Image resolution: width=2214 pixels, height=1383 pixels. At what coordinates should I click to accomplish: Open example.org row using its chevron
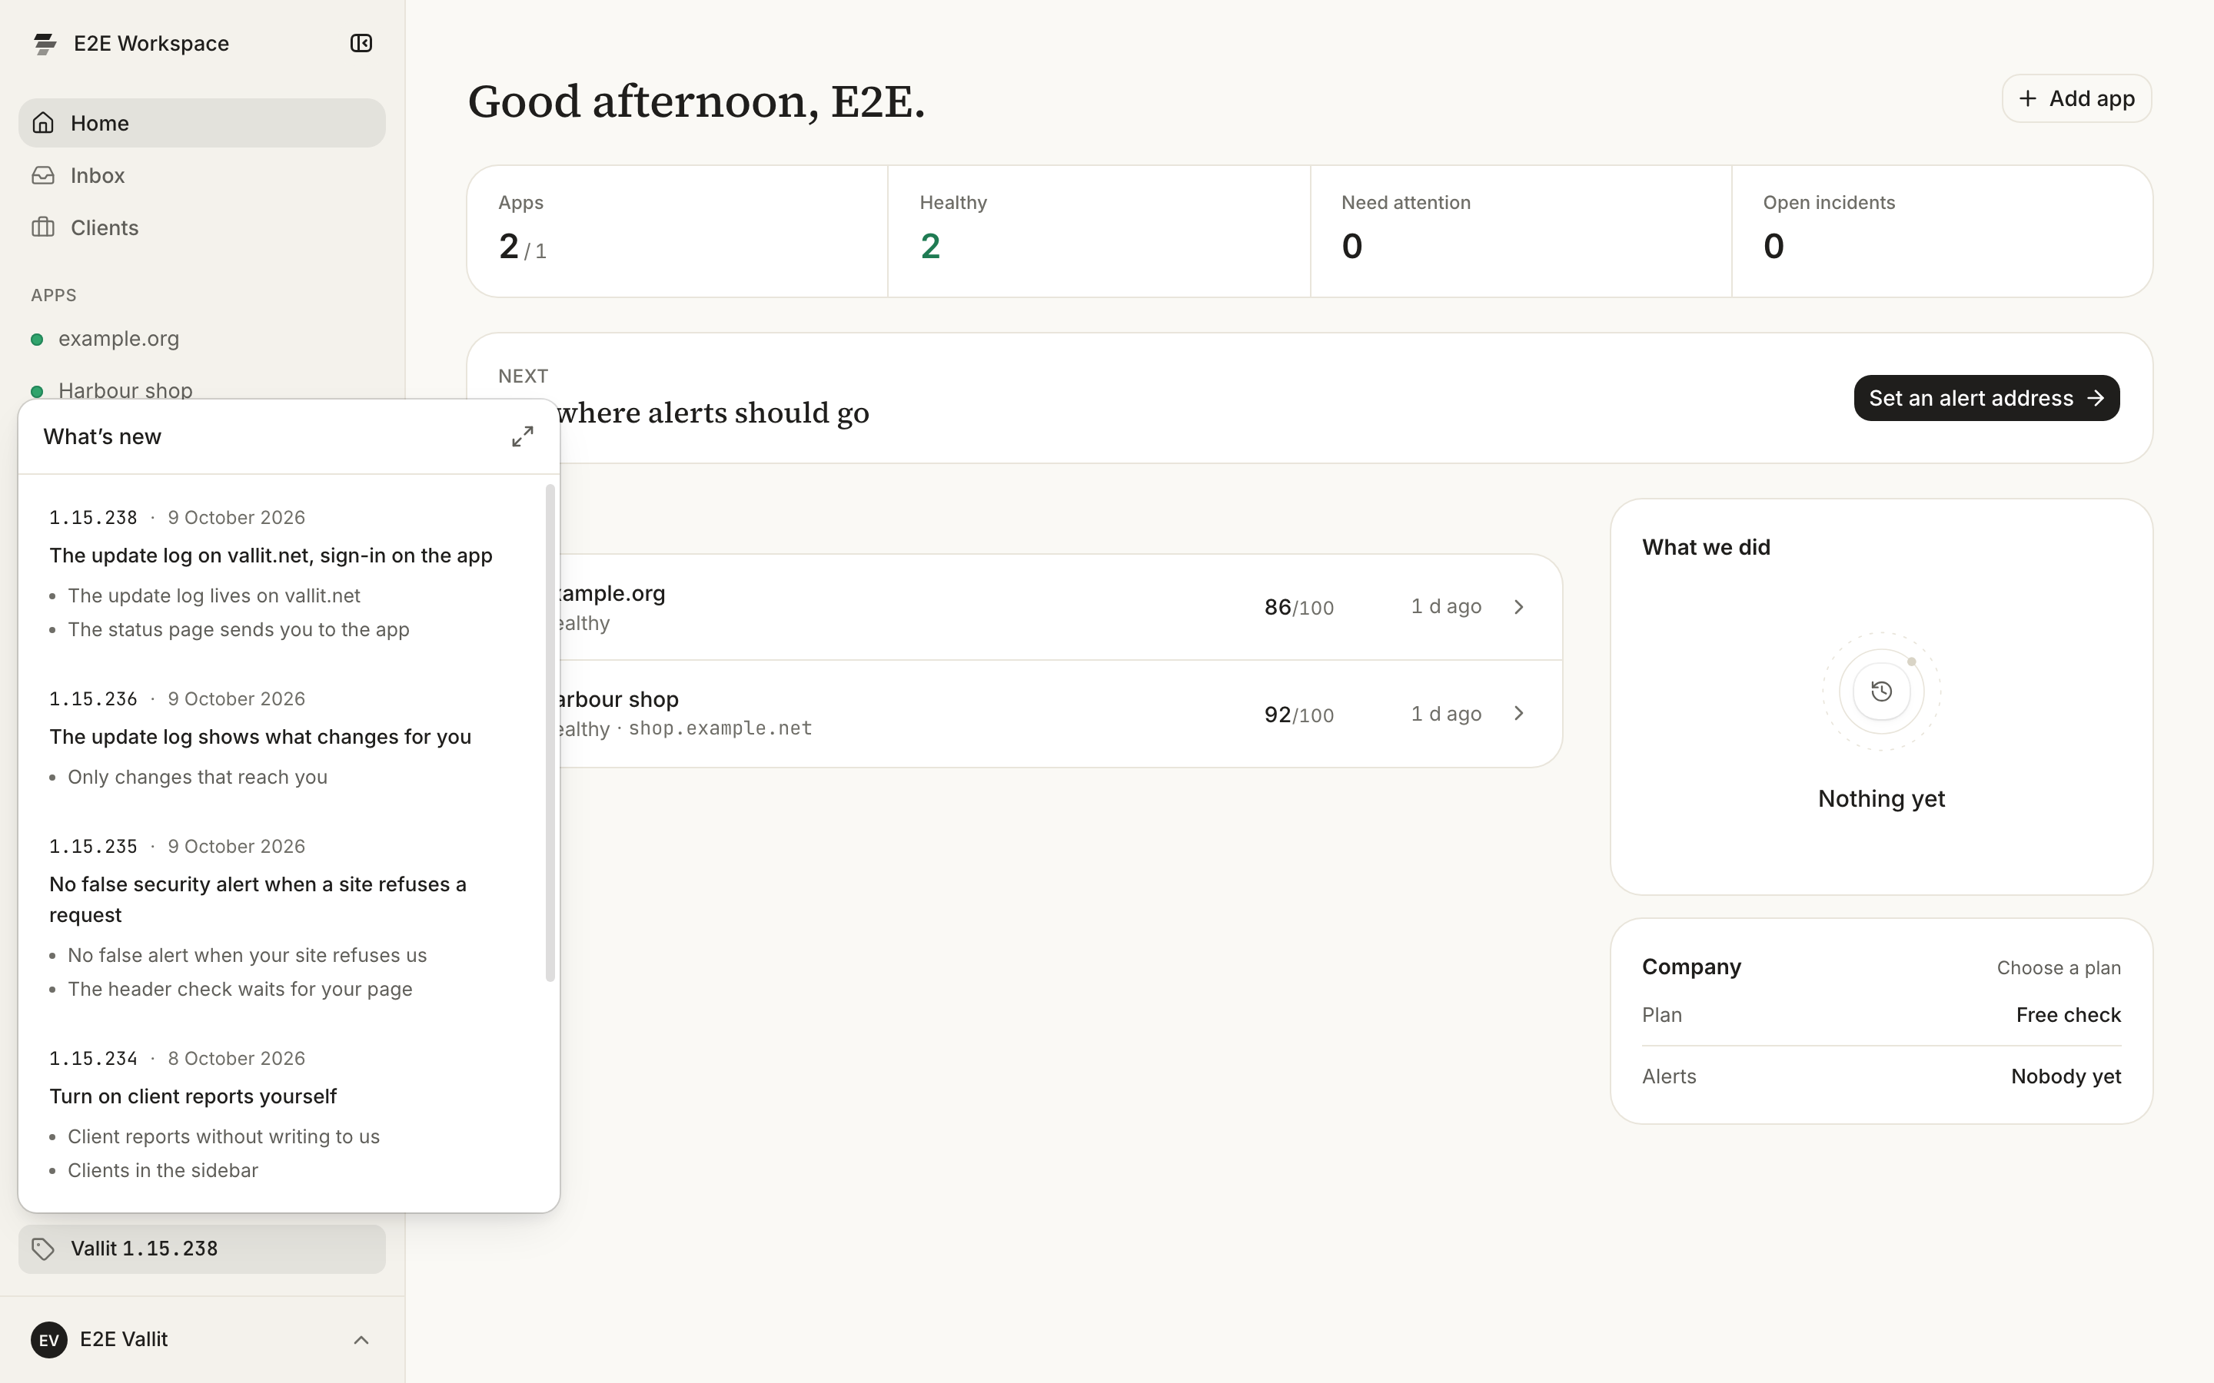tap(1519, 606)
